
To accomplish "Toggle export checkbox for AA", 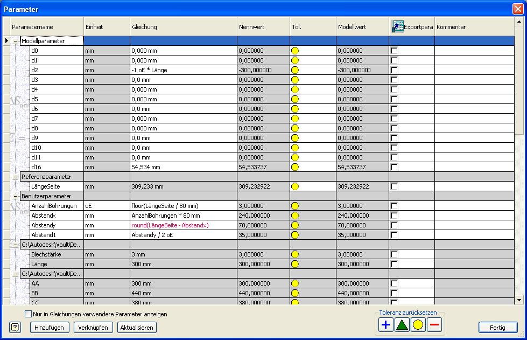I will tap(394, 283).
